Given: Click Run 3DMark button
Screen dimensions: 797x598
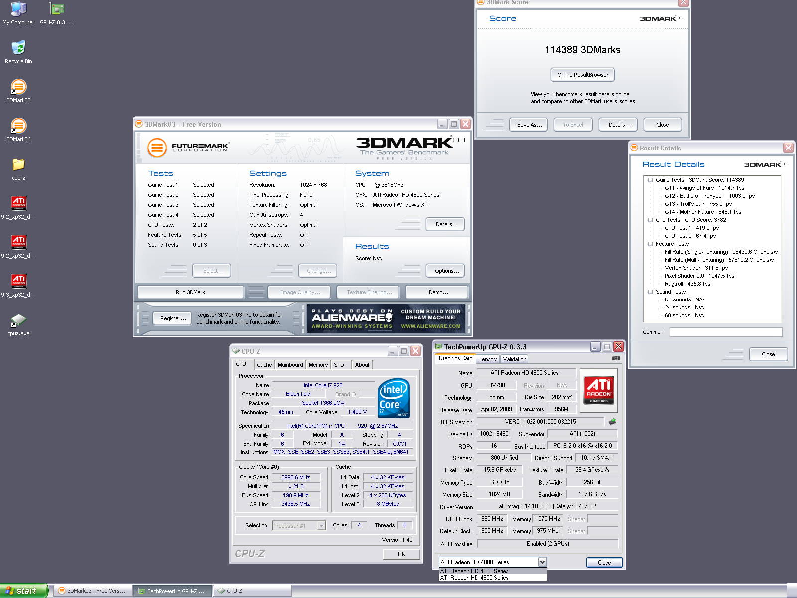Looking at the screenshot, I should [190, 292].
